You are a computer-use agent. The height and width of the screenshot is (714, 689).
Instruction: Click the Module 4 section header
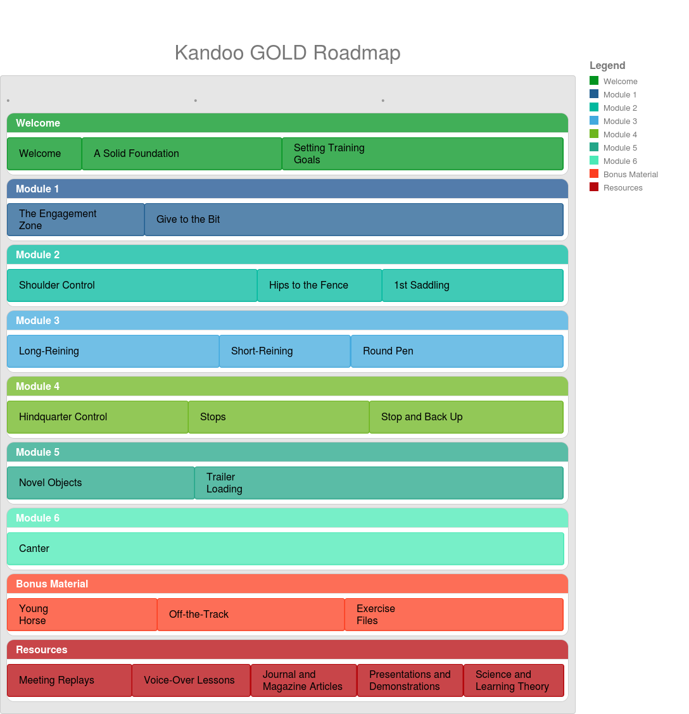(x=288, y=386)
